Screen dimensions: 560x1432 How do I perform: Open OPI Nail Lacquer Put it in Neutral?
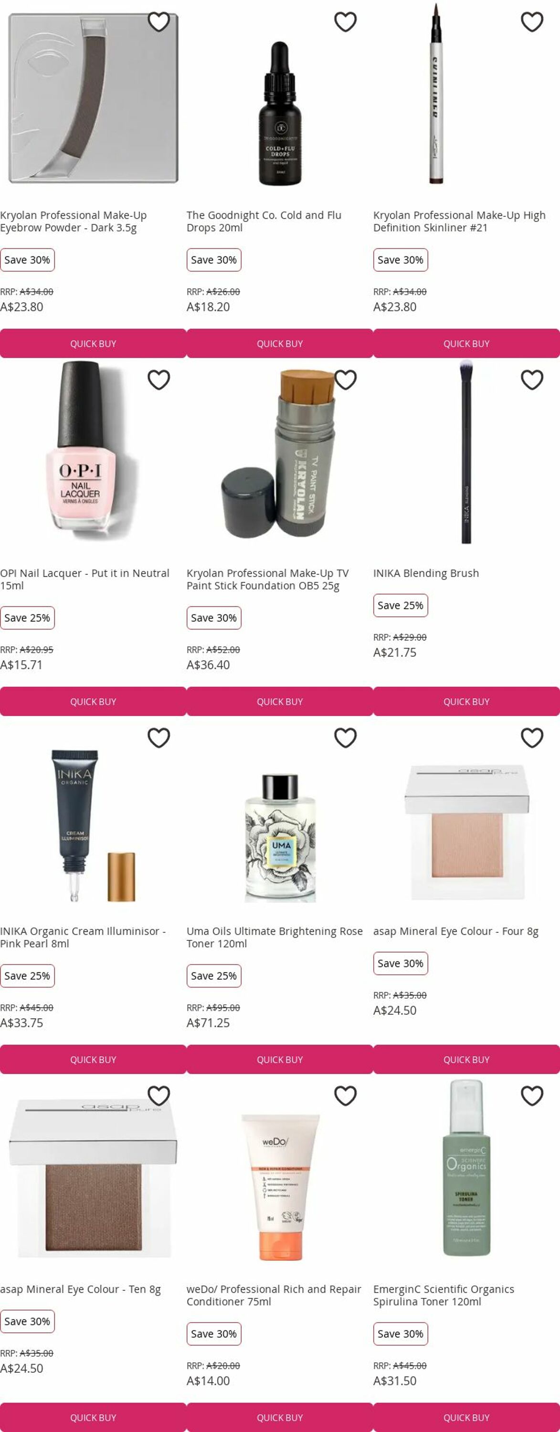tap(85, 579)
